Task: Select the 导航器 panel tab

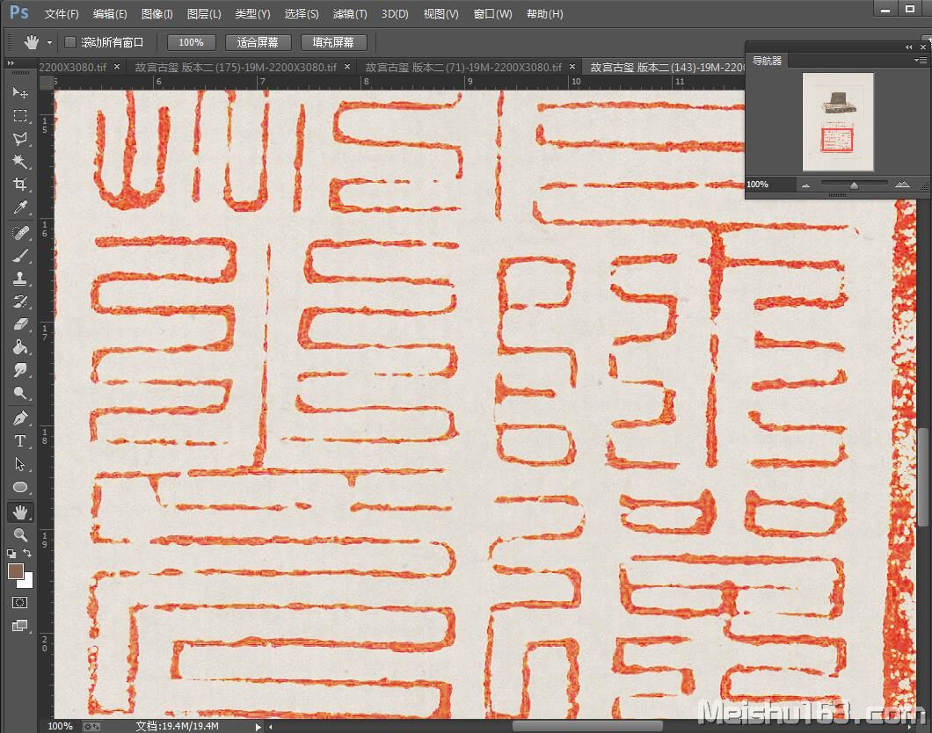Action: (x=767, y=61)
